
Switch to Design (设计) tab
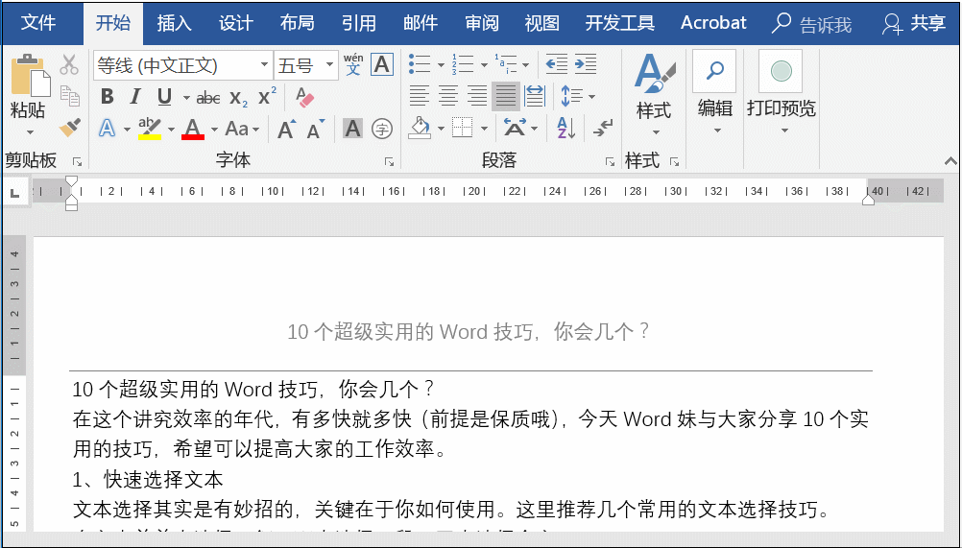click(235, 23)
